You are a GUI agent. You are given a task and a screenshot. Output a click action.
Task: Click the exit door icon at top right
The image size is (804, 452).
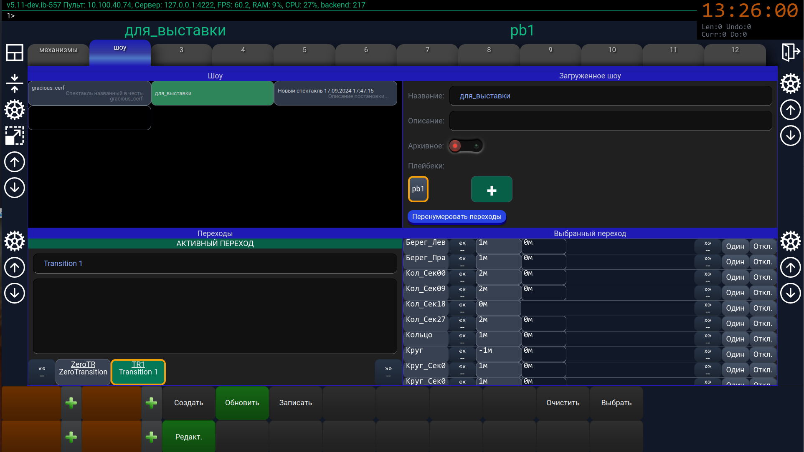(790, 53)
